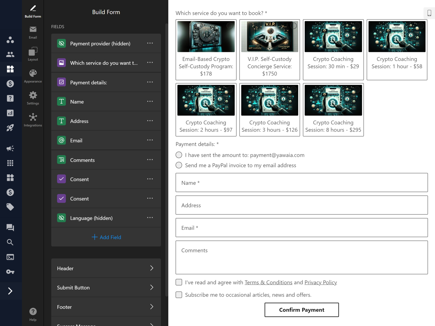The width and height of the screenshot is (435, 326).
Task: Open the Email panel
Action: click(33, 32)
